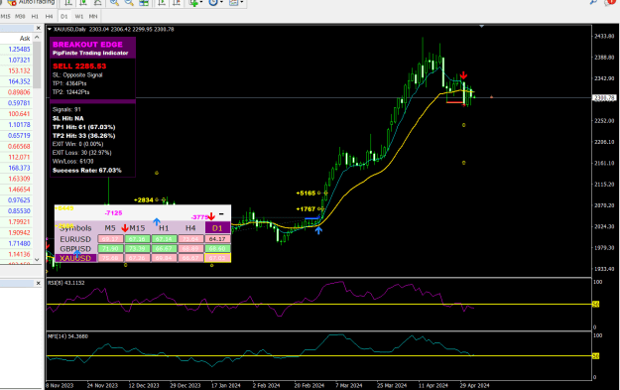
Task: Click the M5 column header in dashboard
Action: tap(110, 228)
